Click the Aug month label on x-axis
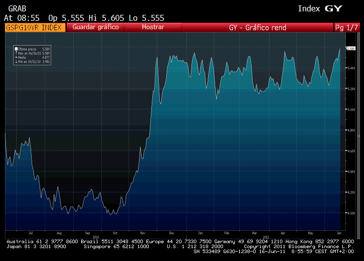Screen dimensions: 364x261 [x=59, y=233]
